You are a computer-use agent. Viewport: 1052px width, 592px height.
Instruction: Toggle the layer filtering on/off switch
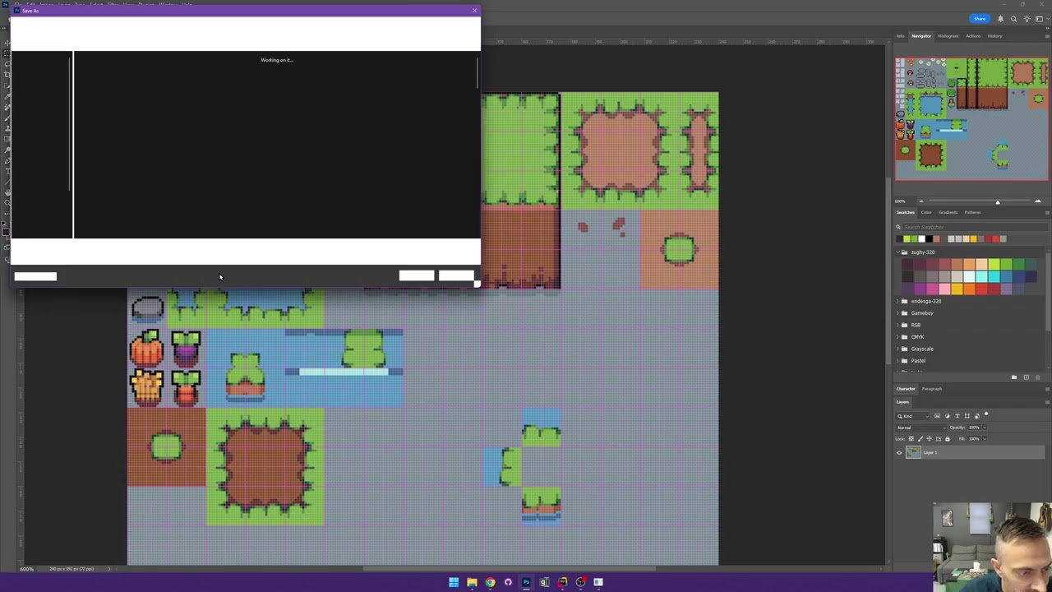(x=986, y=414)
